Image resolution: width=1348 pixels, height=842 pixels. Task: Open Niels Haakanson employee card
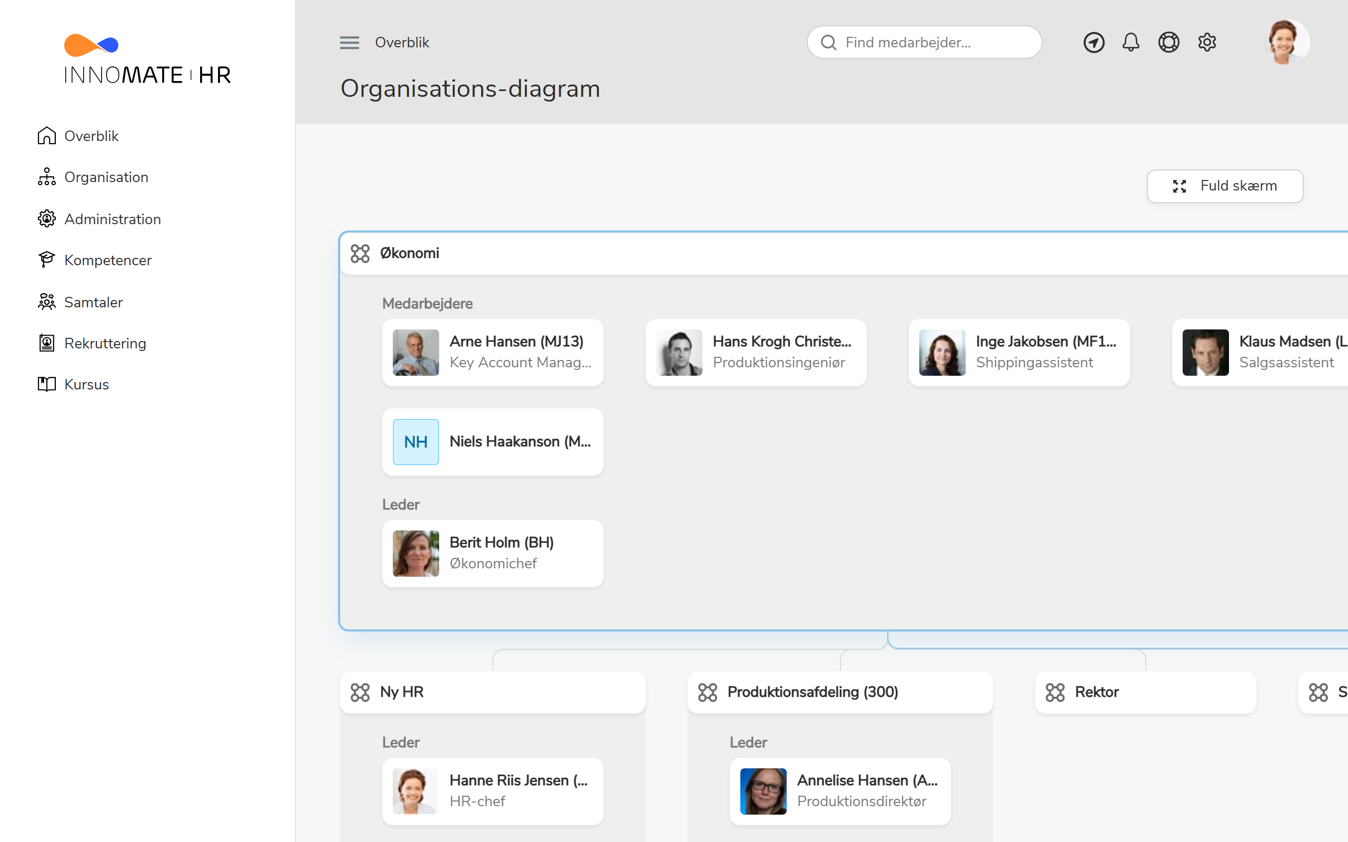[x=492, y=442]
